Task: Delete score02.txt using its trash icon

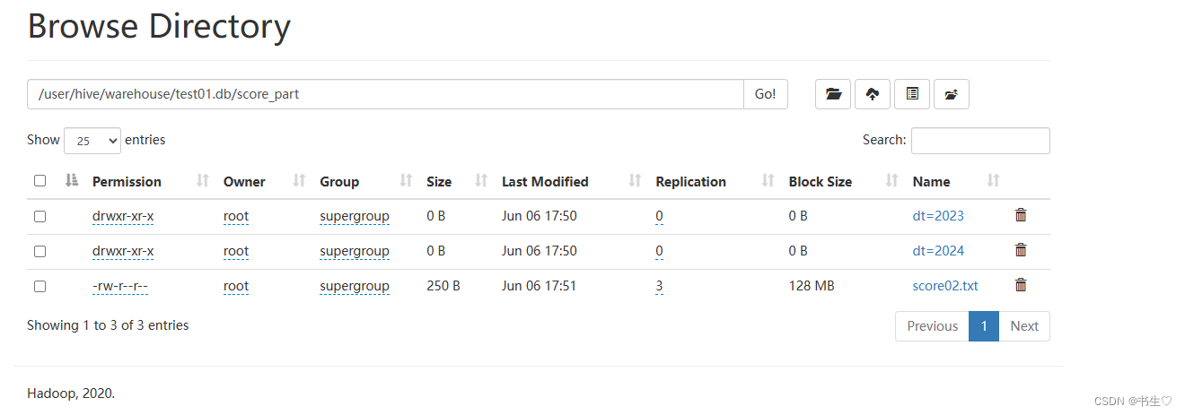Action: (1021, 285)
